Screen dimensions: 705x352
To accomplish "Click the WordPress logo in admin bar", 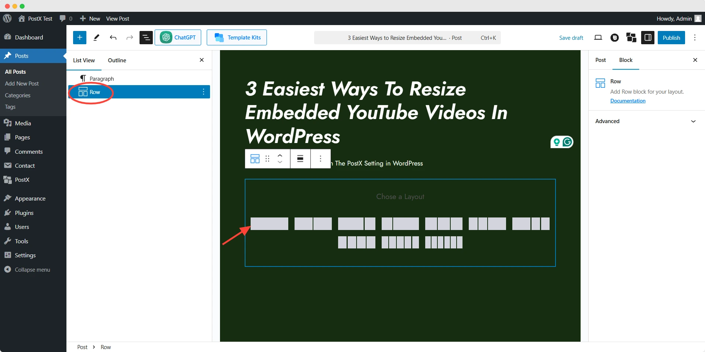I will coord(7,18).
